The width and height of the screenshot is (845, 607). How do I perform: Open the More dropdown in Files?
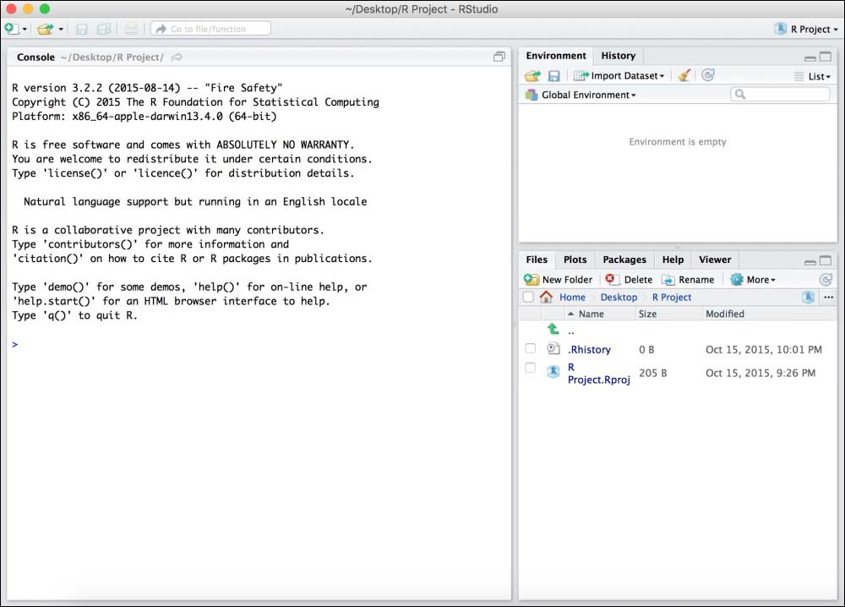coord(753,279)
